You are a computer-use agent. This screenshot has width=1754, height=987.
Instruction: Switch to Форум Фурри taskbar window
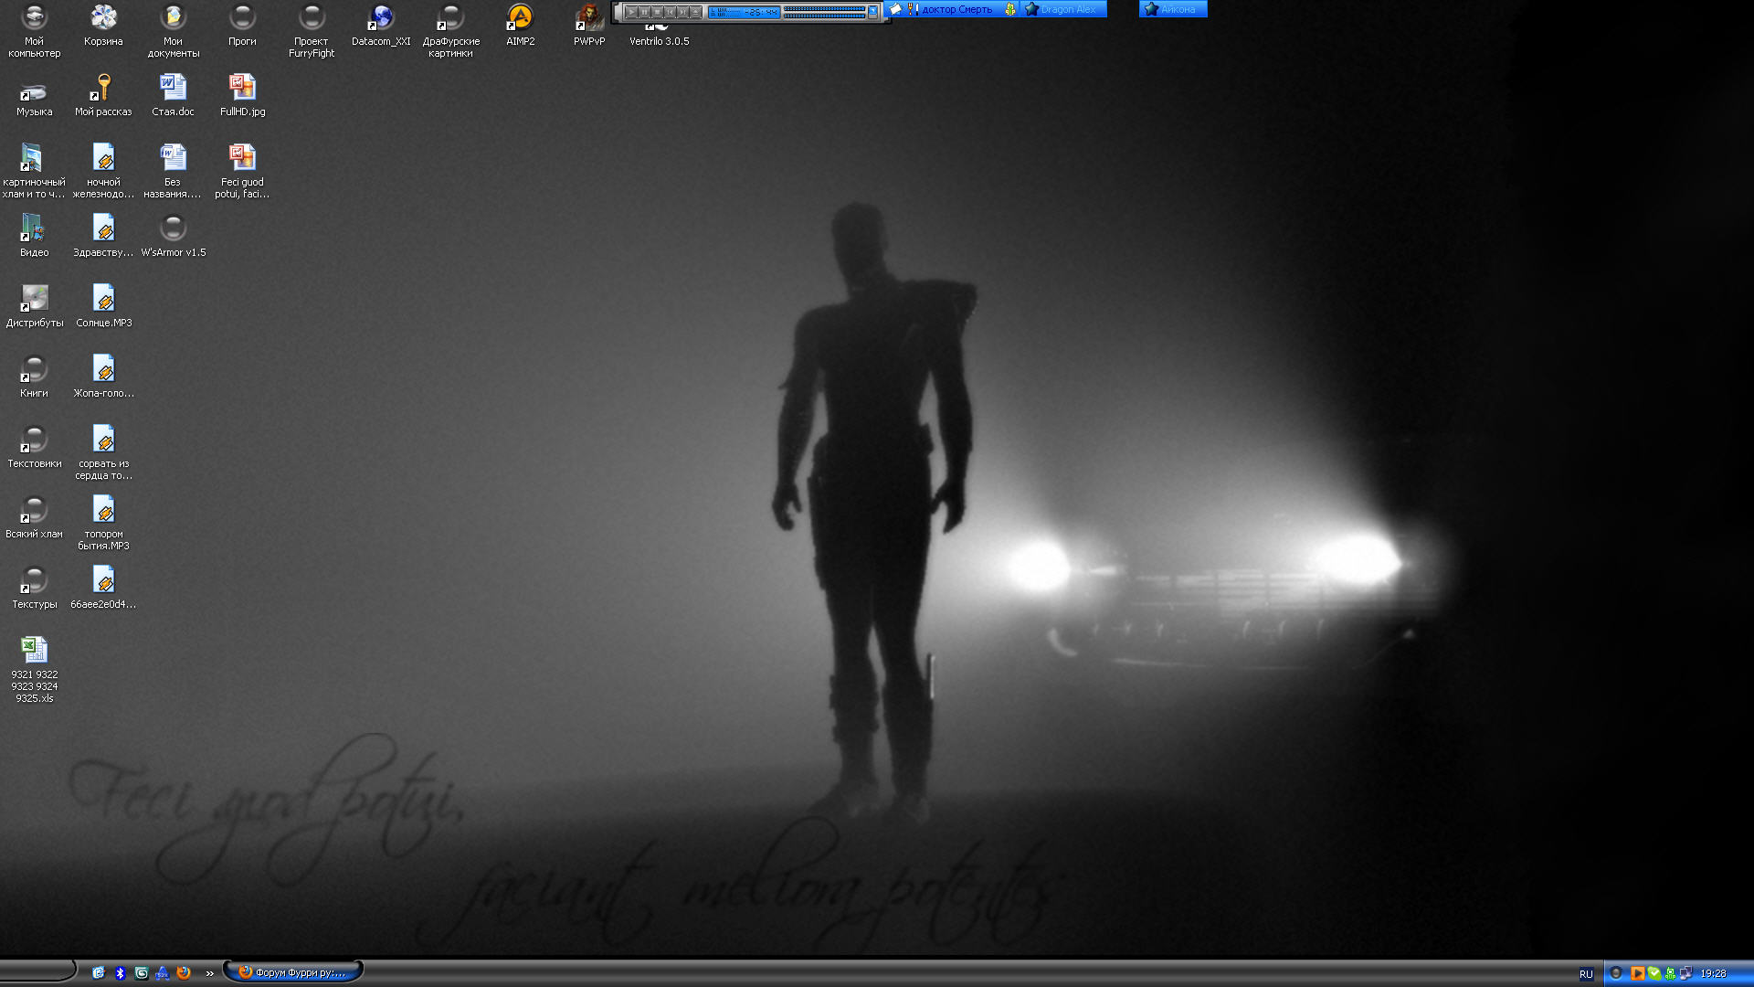tap(292, 972)
